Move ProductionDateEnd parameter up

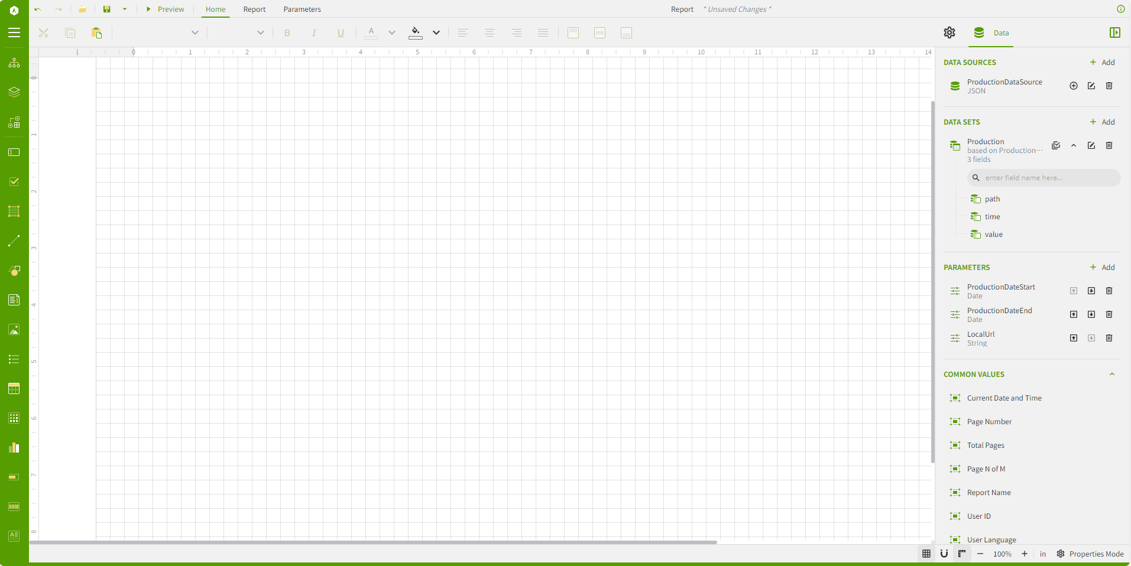click(x=1074, y=315)
